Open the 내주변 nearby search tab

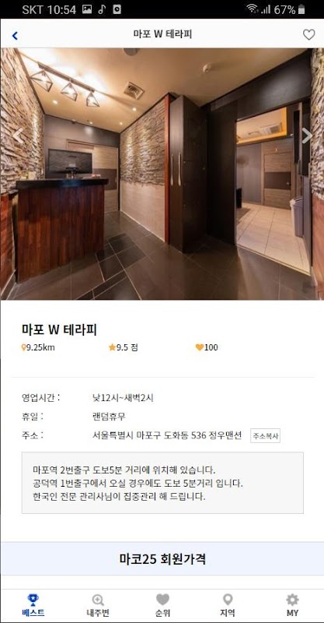click(98, 605)
